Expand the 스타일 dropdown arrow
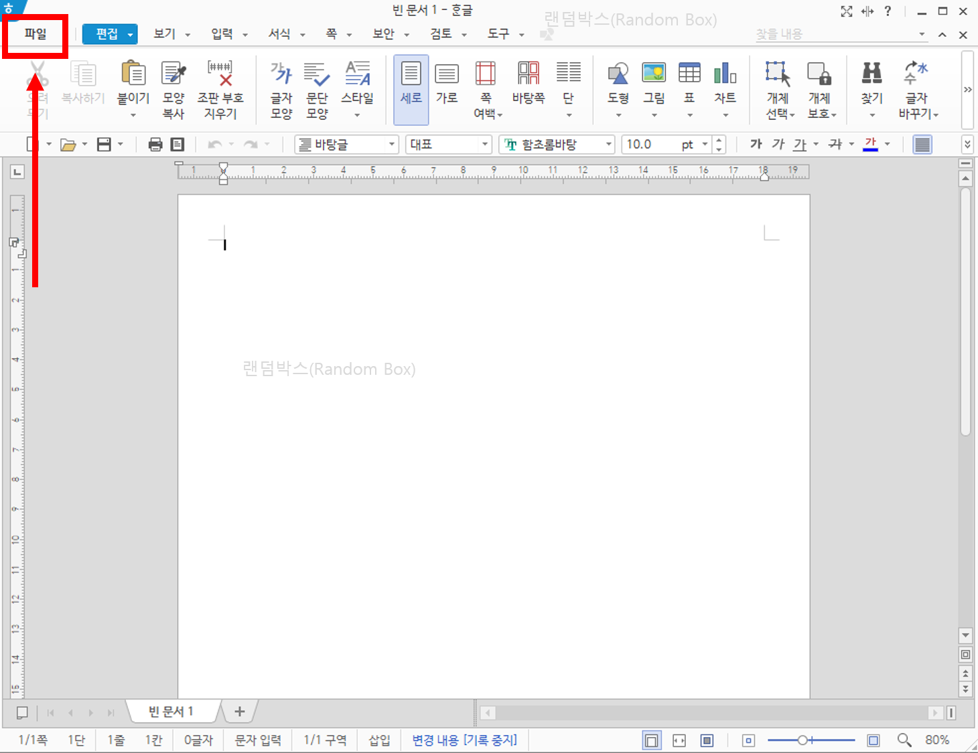Image resolution: width=978 pixels, height=753 pixels. pyautogui.click(x=357, y=115)
